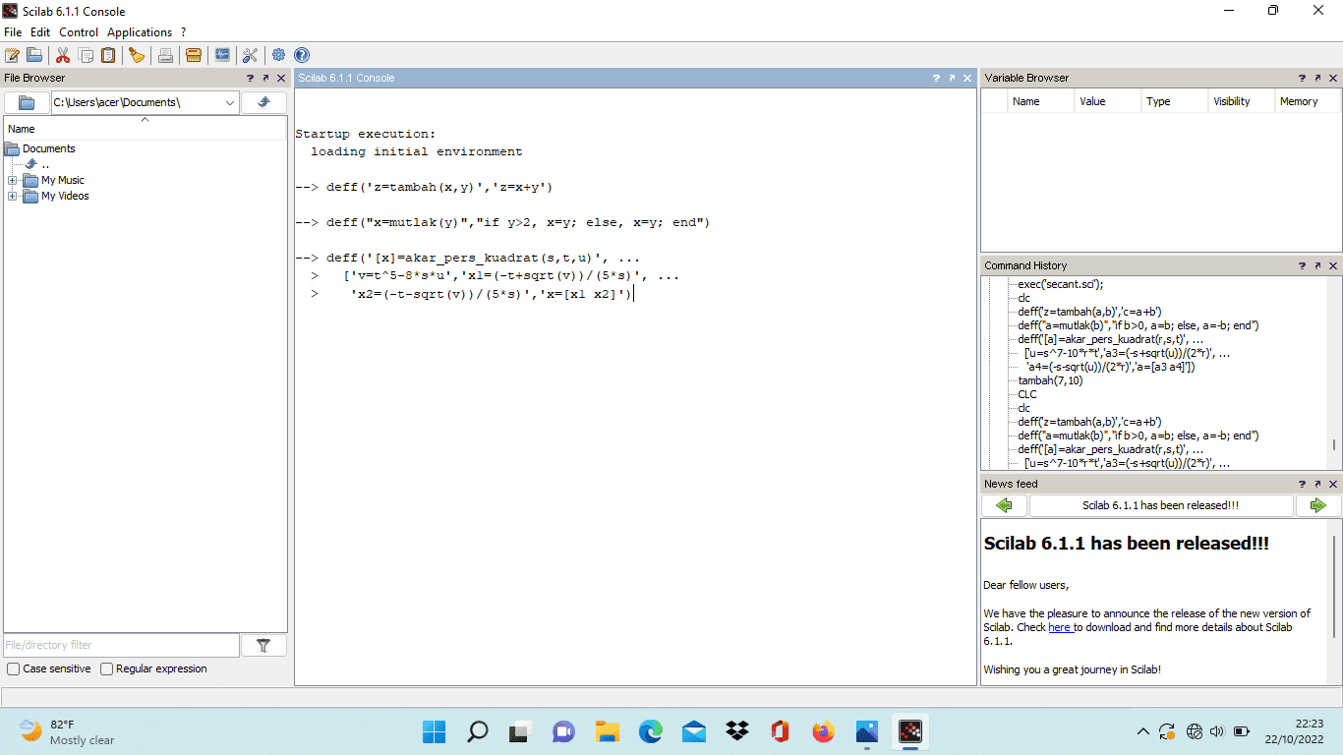
Task: Open the Edit menu
Action: (40, 32)
